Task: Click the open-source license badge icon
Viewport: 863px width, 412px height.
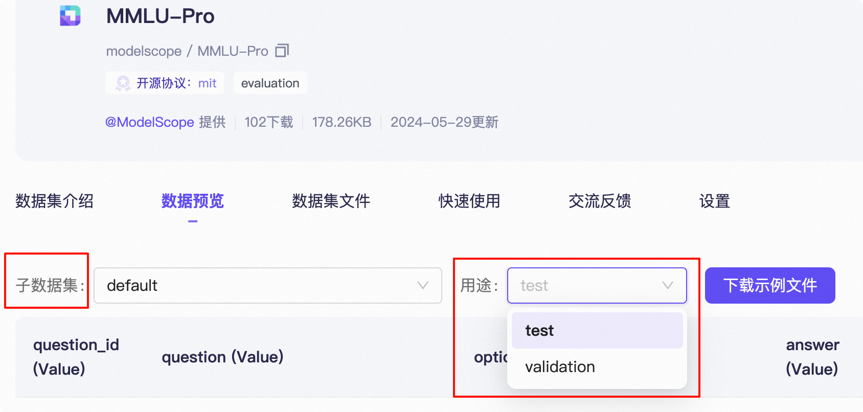Action: click(123, 83)
